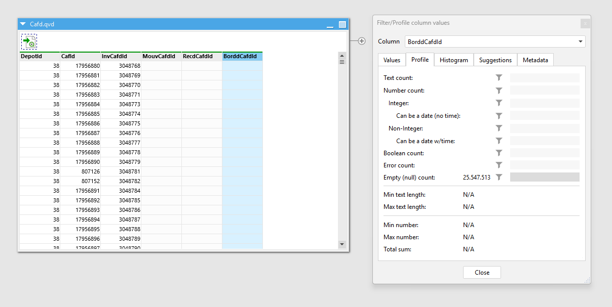Click the Empty null count bar
The height and width of the screenshot is (307, 612).
[x=545, y=178]
